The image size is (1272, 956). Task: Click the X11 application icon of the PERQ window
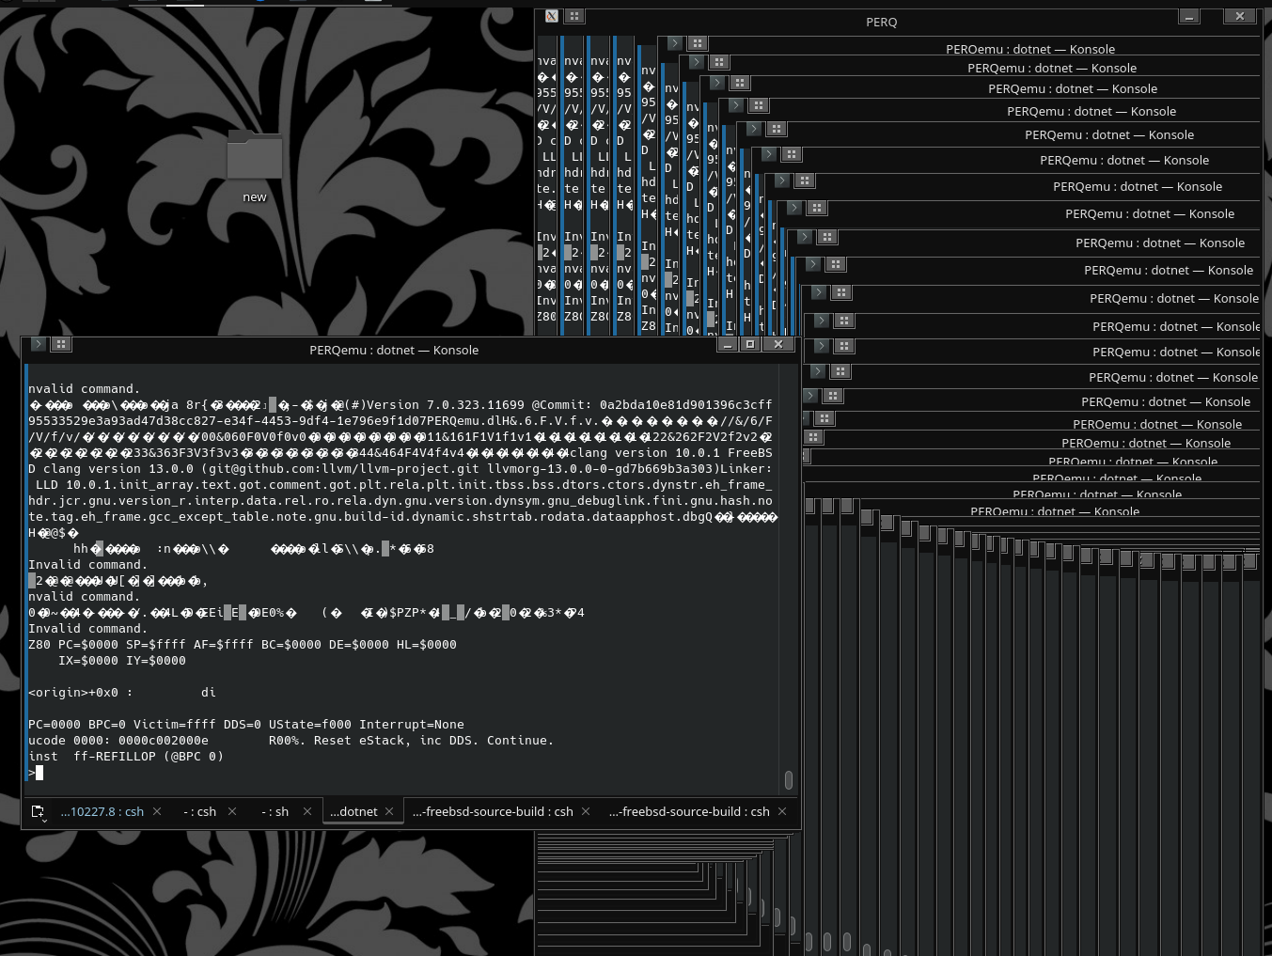552,16
